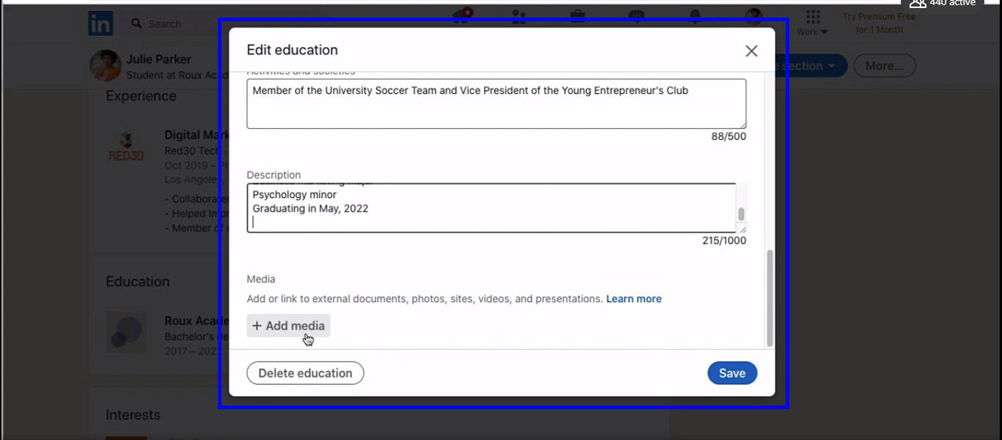Click the "Interests" section heading
Image resolution: width=1002 pixels, height=440 pixels.
click(133, 415)
